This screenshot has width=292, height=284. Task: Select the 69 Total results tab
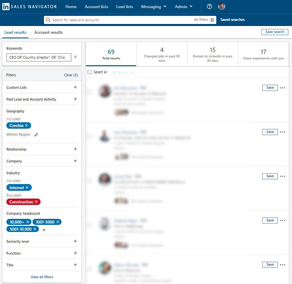[x=111, y=54]
